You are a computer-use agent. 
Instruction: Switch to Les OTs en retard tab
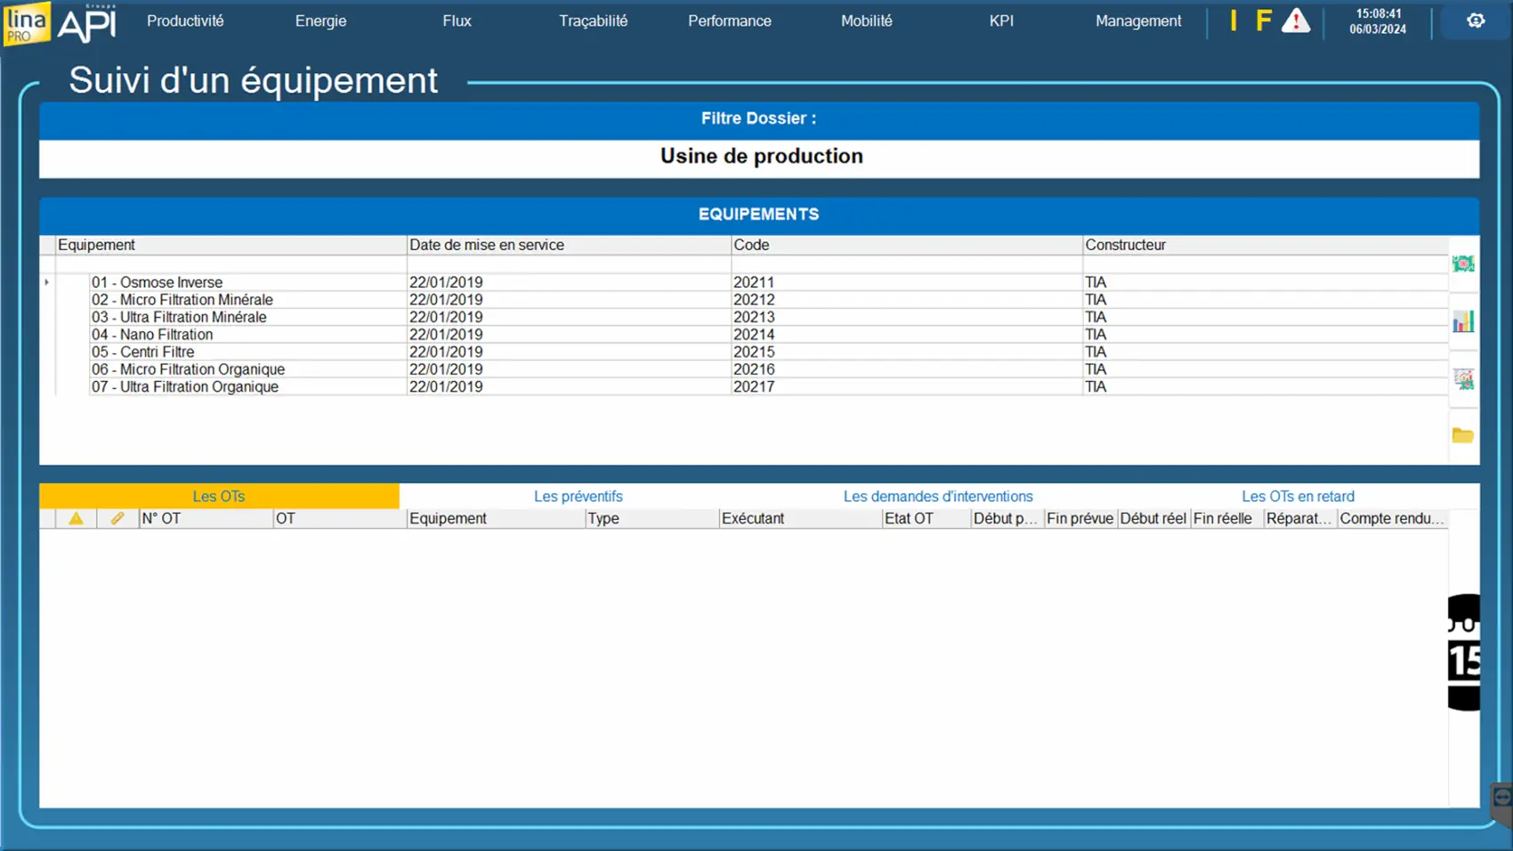pyautogui.click(x=1297, y=496)
